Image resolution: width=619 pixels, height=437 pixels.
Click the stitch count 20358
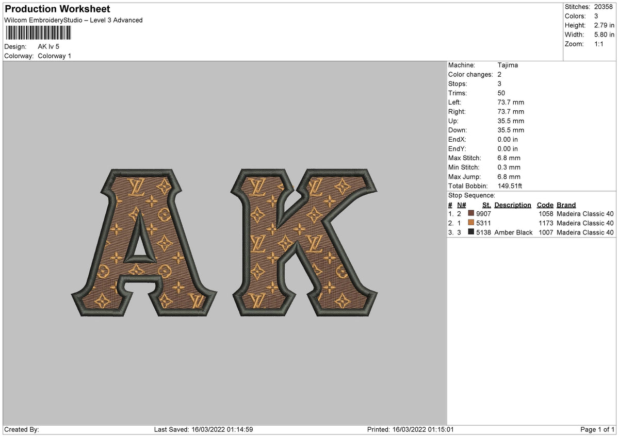point(604,7)
